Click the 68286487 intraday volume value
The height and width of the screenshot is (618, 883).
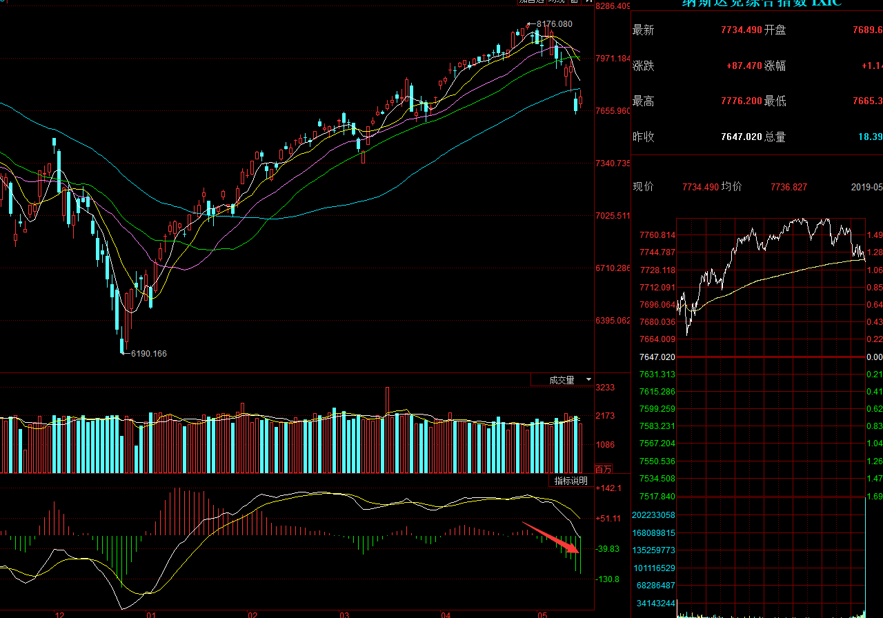656,586
